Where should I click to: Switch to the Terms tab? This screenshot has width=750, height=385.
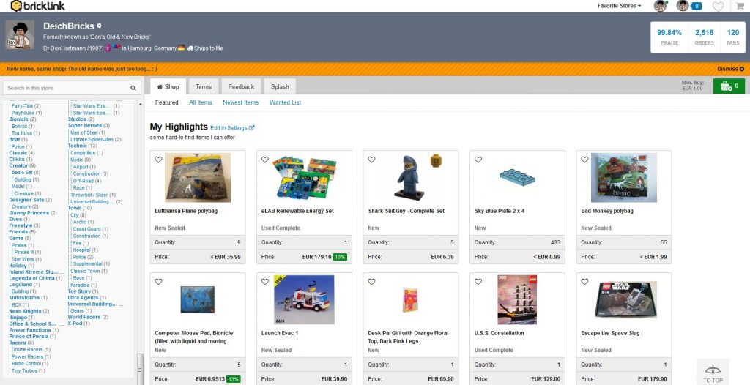coord(204,86)
